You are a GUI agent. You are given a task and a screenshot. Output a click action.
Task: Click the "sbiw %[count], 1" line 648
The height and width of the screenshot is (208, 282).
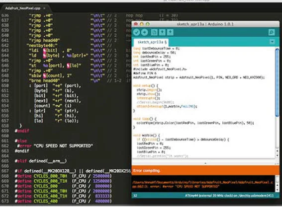click(x=51, y=75)
